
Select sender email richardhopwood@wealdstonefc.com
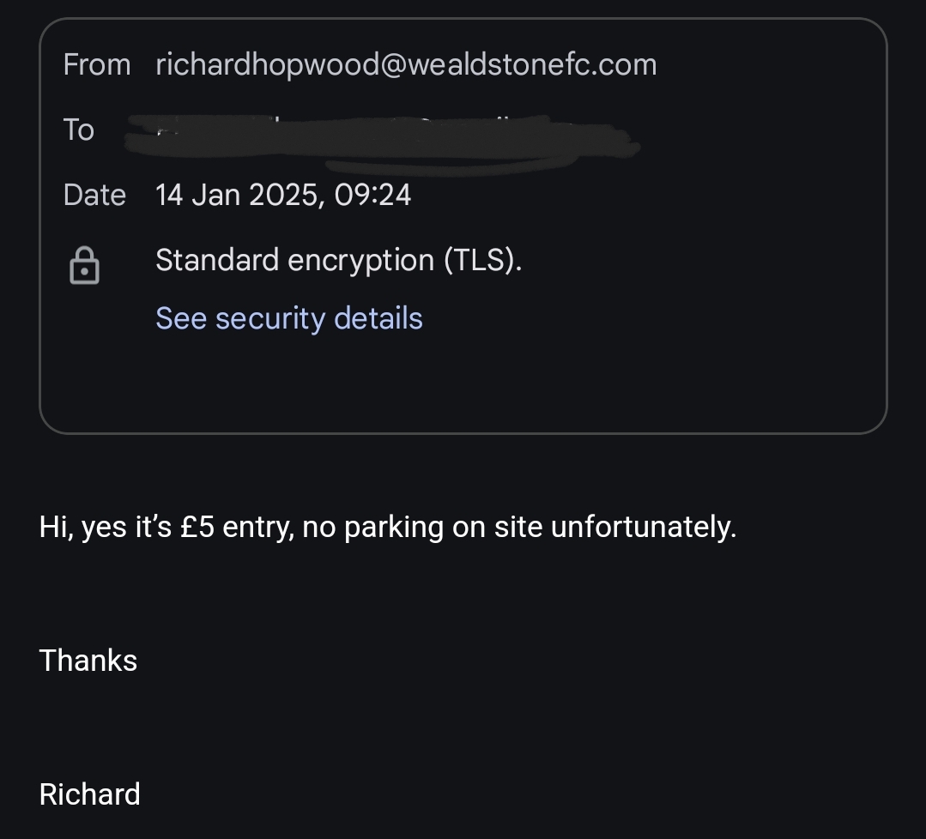point(406,64)
